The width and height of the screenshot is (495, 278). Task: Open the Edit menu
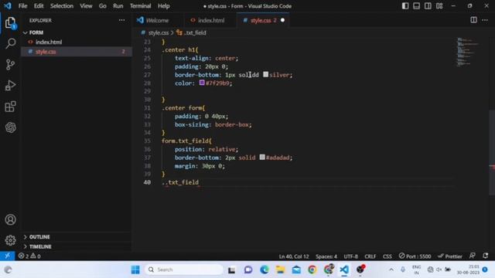pyautogui.click(x=39, y=6)
